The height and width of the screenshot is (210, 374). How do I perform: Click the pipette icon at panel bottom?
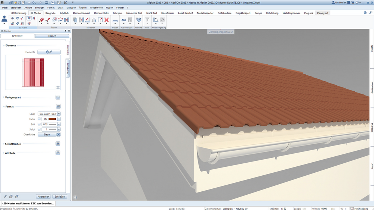[5, 197]
